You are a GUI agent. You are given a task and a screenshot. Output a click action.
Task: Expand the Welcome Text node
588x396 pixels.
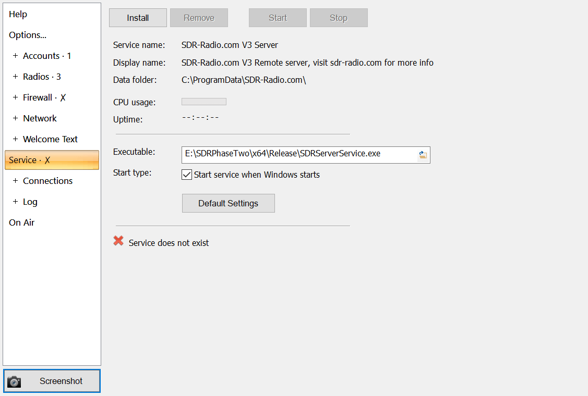pyautogui.click(x=15, y=139)
